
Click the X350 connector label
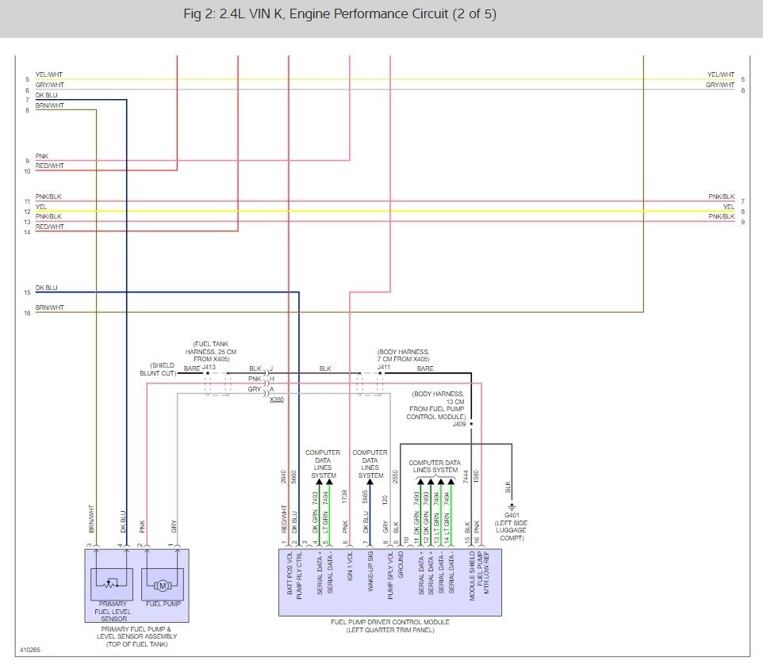tap(276, 399)
